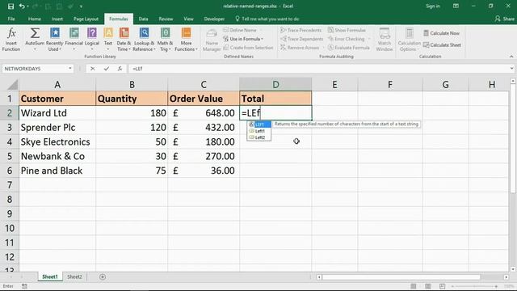Switch to the Home tab

tap(34, 19)
